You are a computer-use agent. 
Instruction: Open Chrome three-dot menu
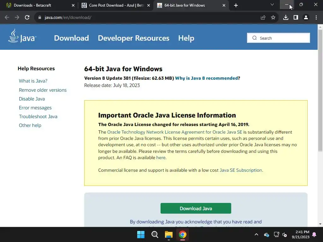pyautogui.click(x=316, y=18)
